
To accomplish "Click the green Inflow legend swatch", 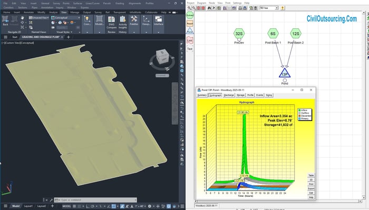I will 299,110.
